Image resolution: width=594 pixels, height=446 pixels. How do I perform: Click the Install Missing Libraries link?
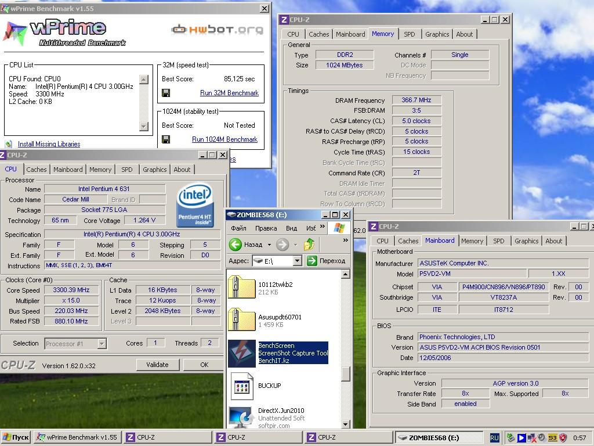click(x=49, y=144)
